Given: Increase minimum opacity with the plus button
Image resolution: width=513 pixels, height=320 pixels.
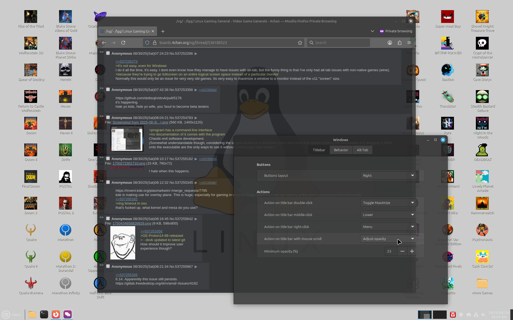Looking at the screenshot, I should pyautogui.click(x=412, y=251).
